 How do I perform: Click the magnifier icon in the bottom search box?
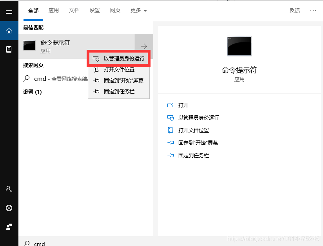[x=27, y=243]
